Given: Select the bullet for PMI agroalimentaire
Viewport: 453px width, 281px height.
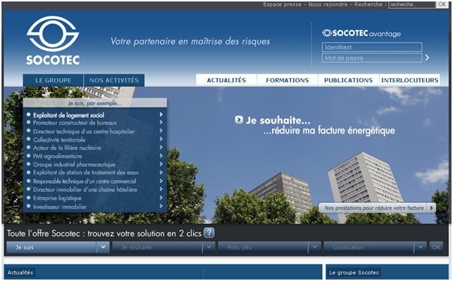Looking at the screenshot, I should [29, 156].
